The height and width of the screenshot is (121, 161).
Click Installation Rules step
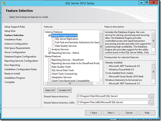tap(13, 40)
